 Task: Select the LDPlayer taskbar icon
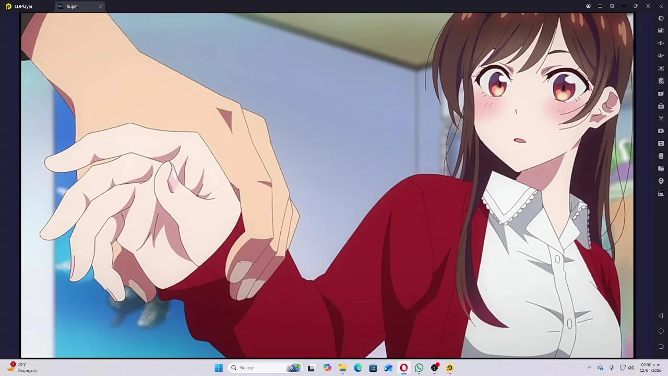click(x=450, y=368)
